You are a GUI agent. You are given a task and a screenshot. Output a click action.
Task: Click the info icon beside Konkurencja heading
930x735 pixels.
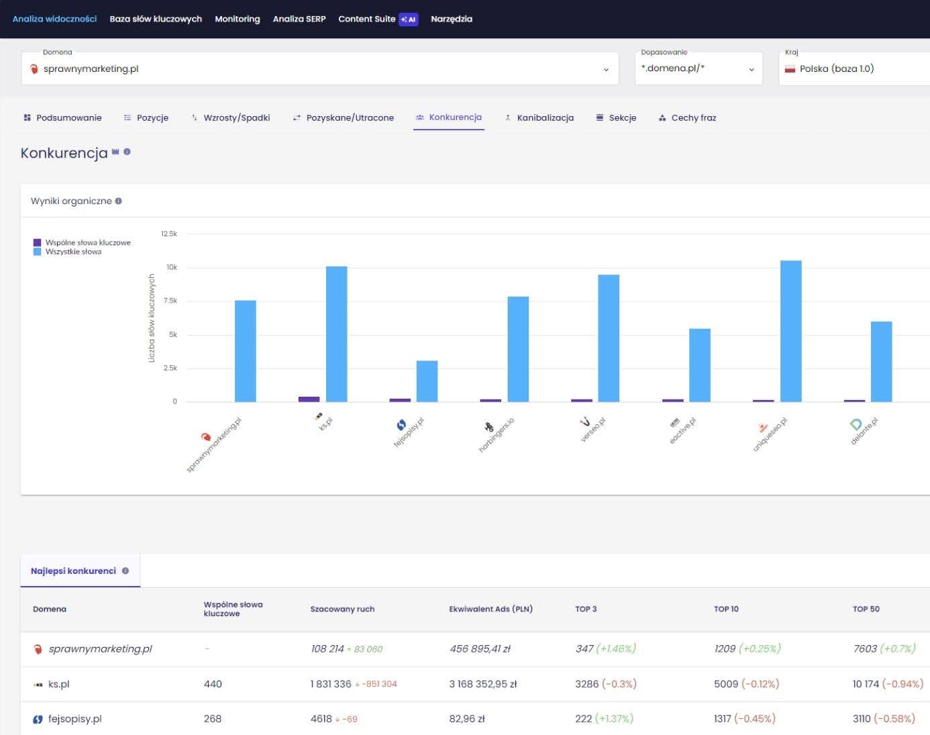(x=127, y=152)
